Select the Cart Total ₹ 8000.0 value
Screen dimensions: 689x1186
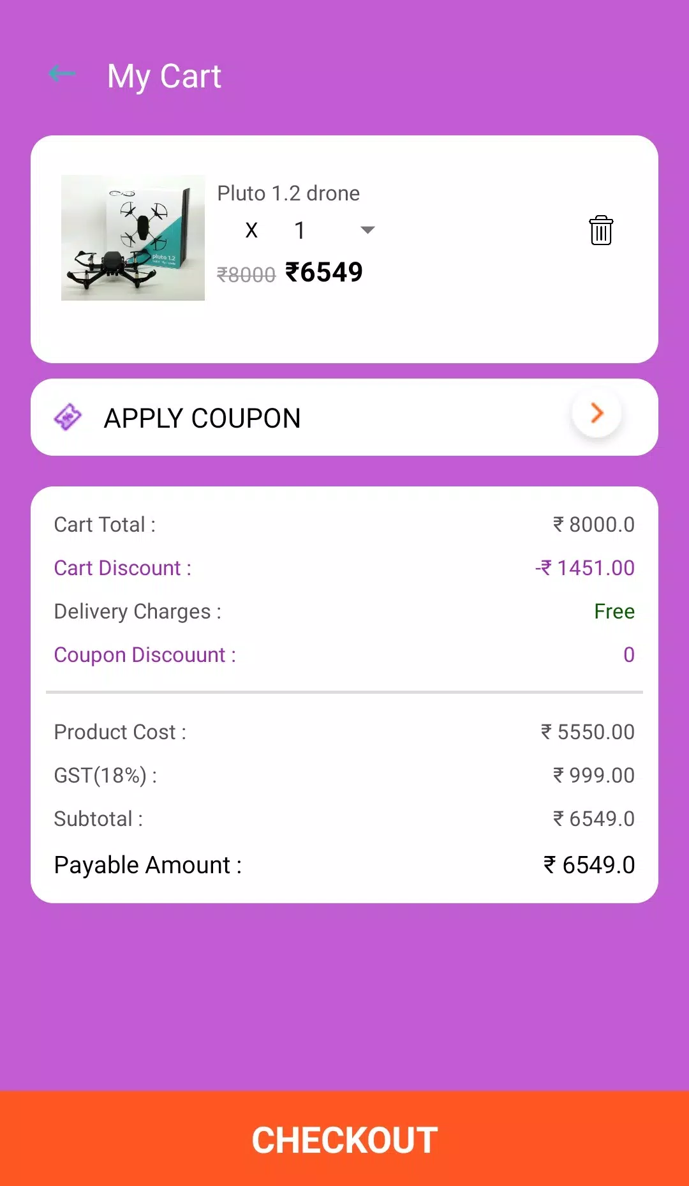pos(593,524)
